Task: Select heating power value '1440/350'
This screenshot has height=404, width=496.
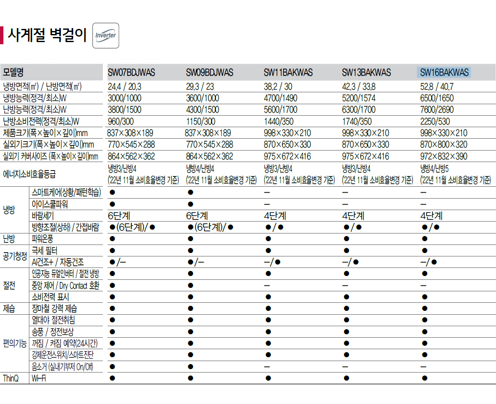Action: pos(279,121)
